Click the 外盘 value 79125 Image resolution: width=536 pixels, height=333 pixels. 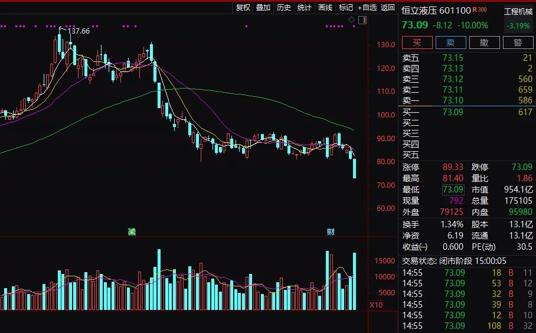pyautogui.click(x=451, y=211)
